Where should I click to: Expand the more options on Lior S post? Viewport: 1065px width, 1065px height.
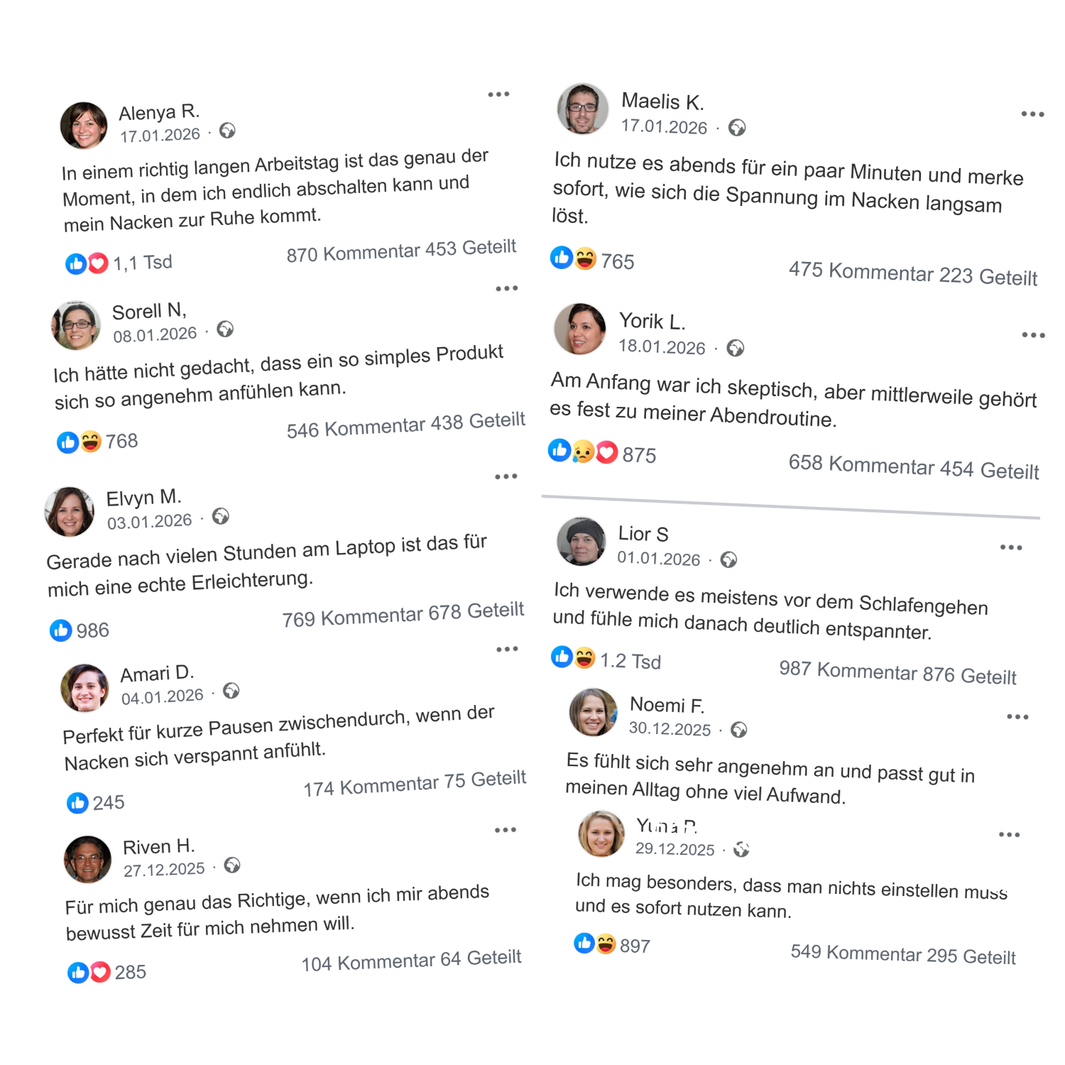click(x=1011, y=547)
